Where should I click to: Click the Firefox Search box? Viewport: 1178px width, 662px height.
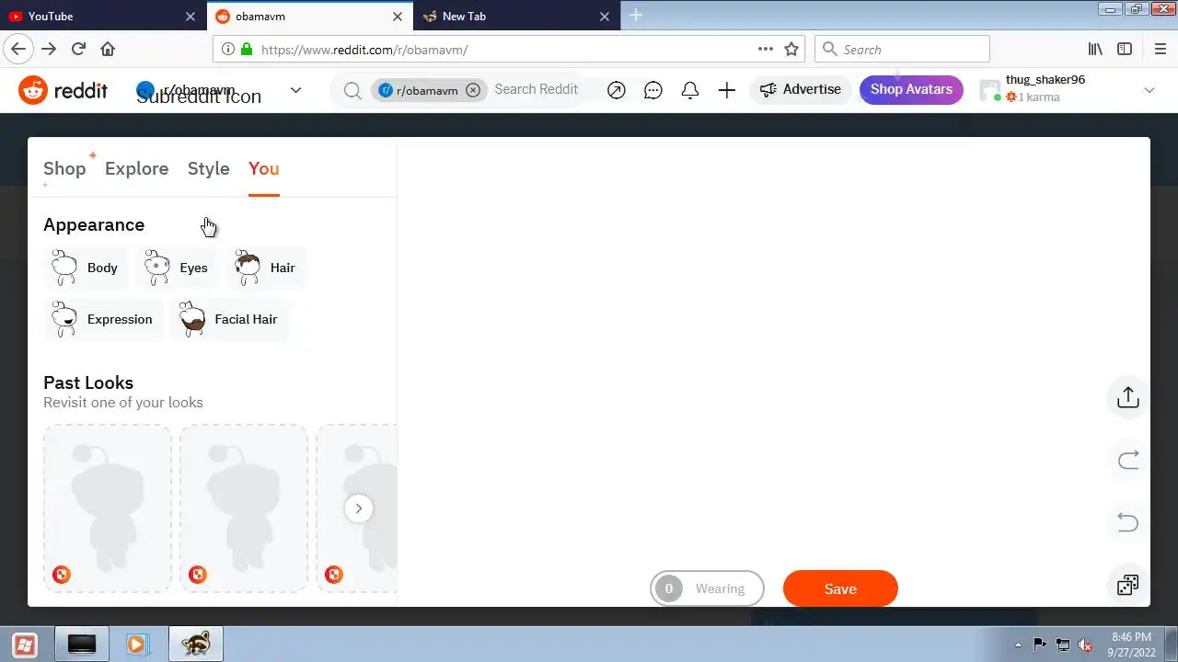[902, 50]
